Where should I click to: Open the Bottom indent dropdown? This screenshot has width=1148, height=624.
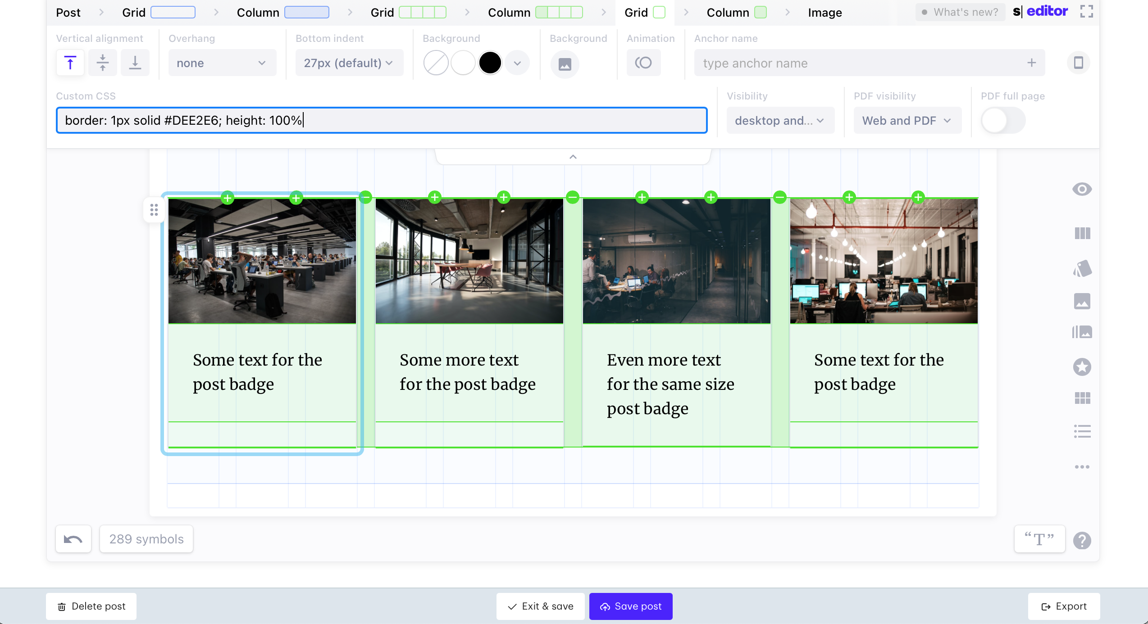coord(349,63)
